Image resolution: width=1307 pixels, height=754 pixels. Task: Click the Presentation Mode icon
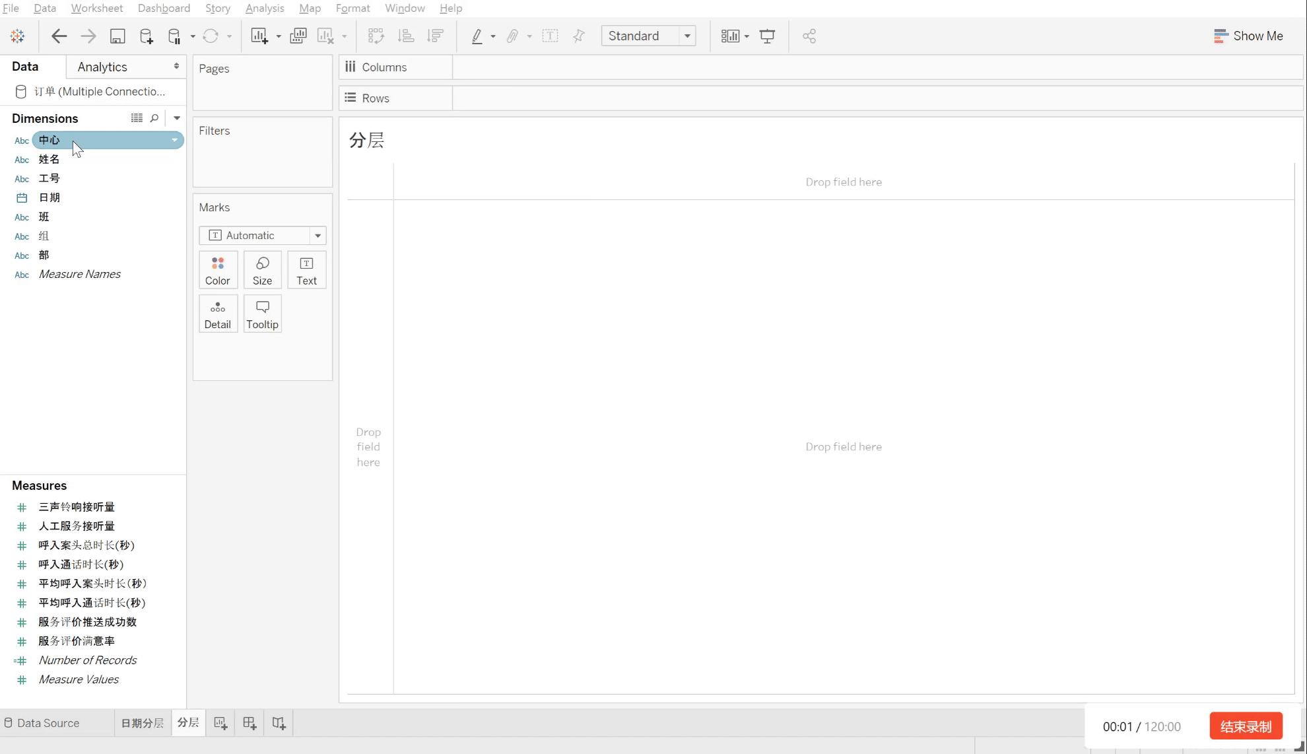tap(767, 36)
